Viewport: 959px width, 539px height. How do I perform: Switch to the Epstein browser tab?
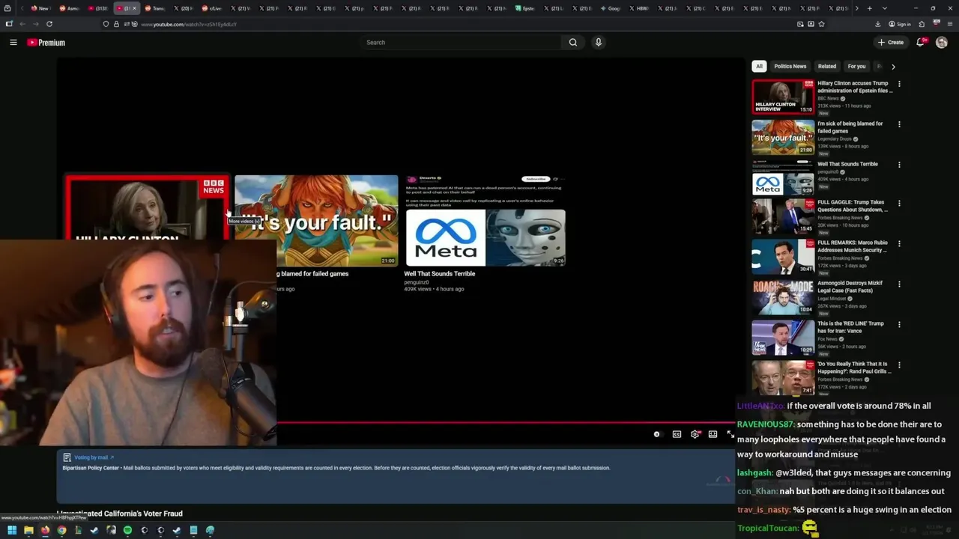click(x=527, y=8)
